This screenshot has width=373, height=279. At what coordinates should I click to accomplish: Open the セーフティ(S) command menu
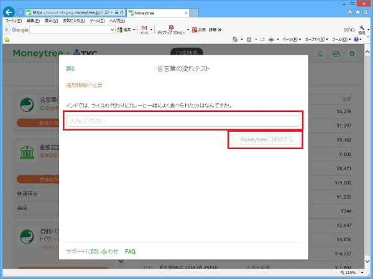click(x=316, y=40)
